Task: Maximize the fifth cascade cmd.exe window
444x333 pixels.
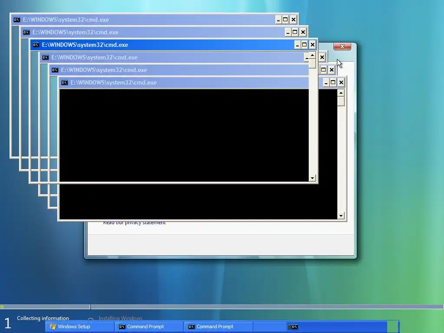Action: [323, 70]
